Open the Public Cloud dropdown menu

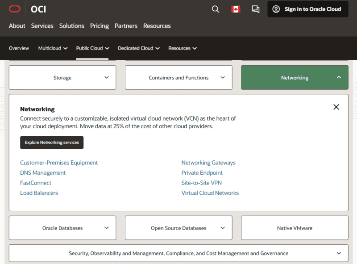[x=92, y=48]
